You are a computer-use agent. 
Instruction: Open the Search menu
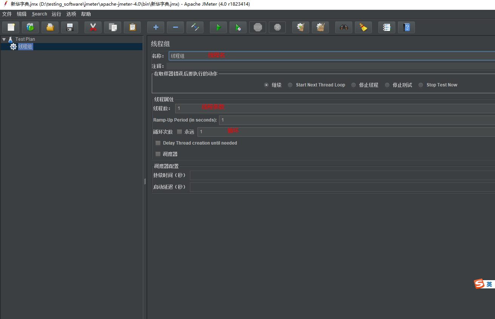(x=40, y=14)
